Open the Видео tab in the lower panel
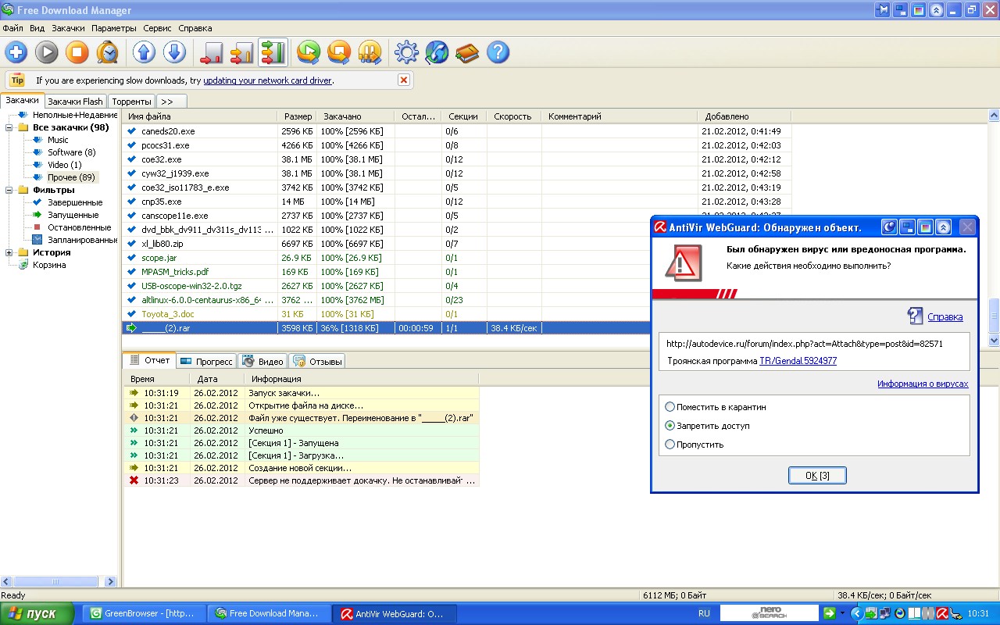Screen dimensions: 1000x625 point(262,361)
